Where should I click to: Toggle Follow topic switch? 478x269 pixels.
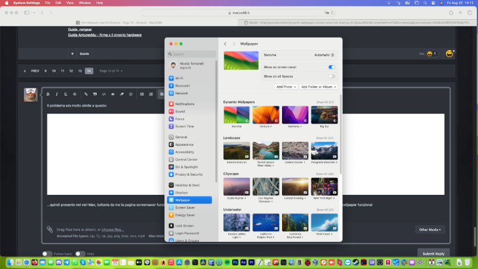click(x=46, y=253)
